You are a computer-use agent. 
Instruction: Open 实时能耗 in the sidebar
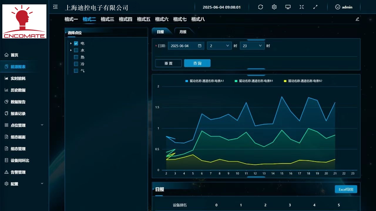(18, 79)
